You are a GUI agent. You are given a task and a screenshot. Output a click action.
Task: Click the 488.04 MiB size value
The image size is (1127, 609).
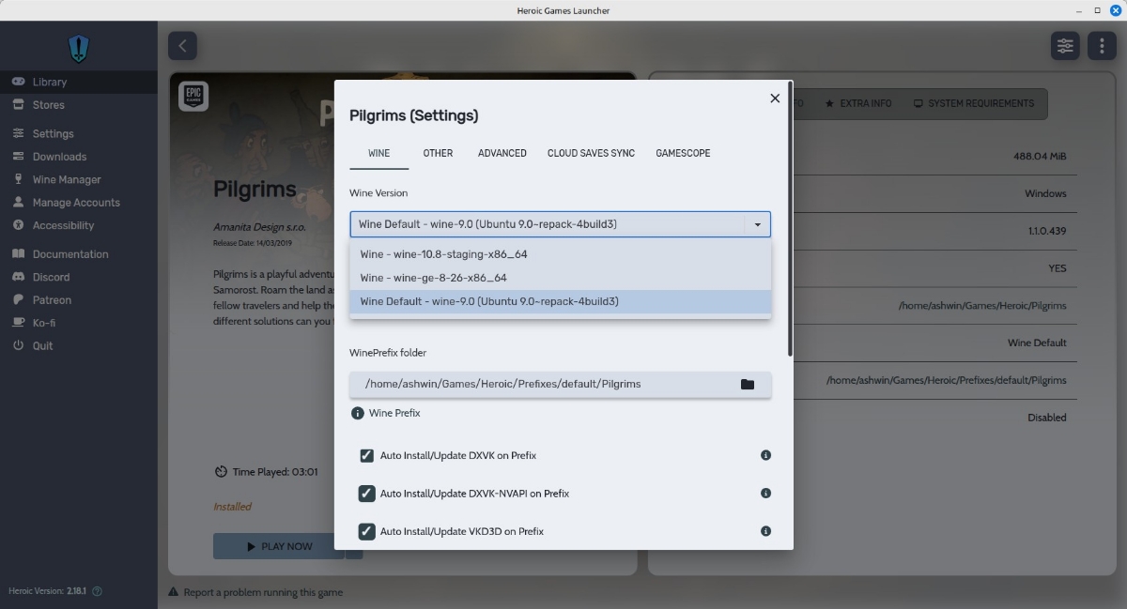1040,156
